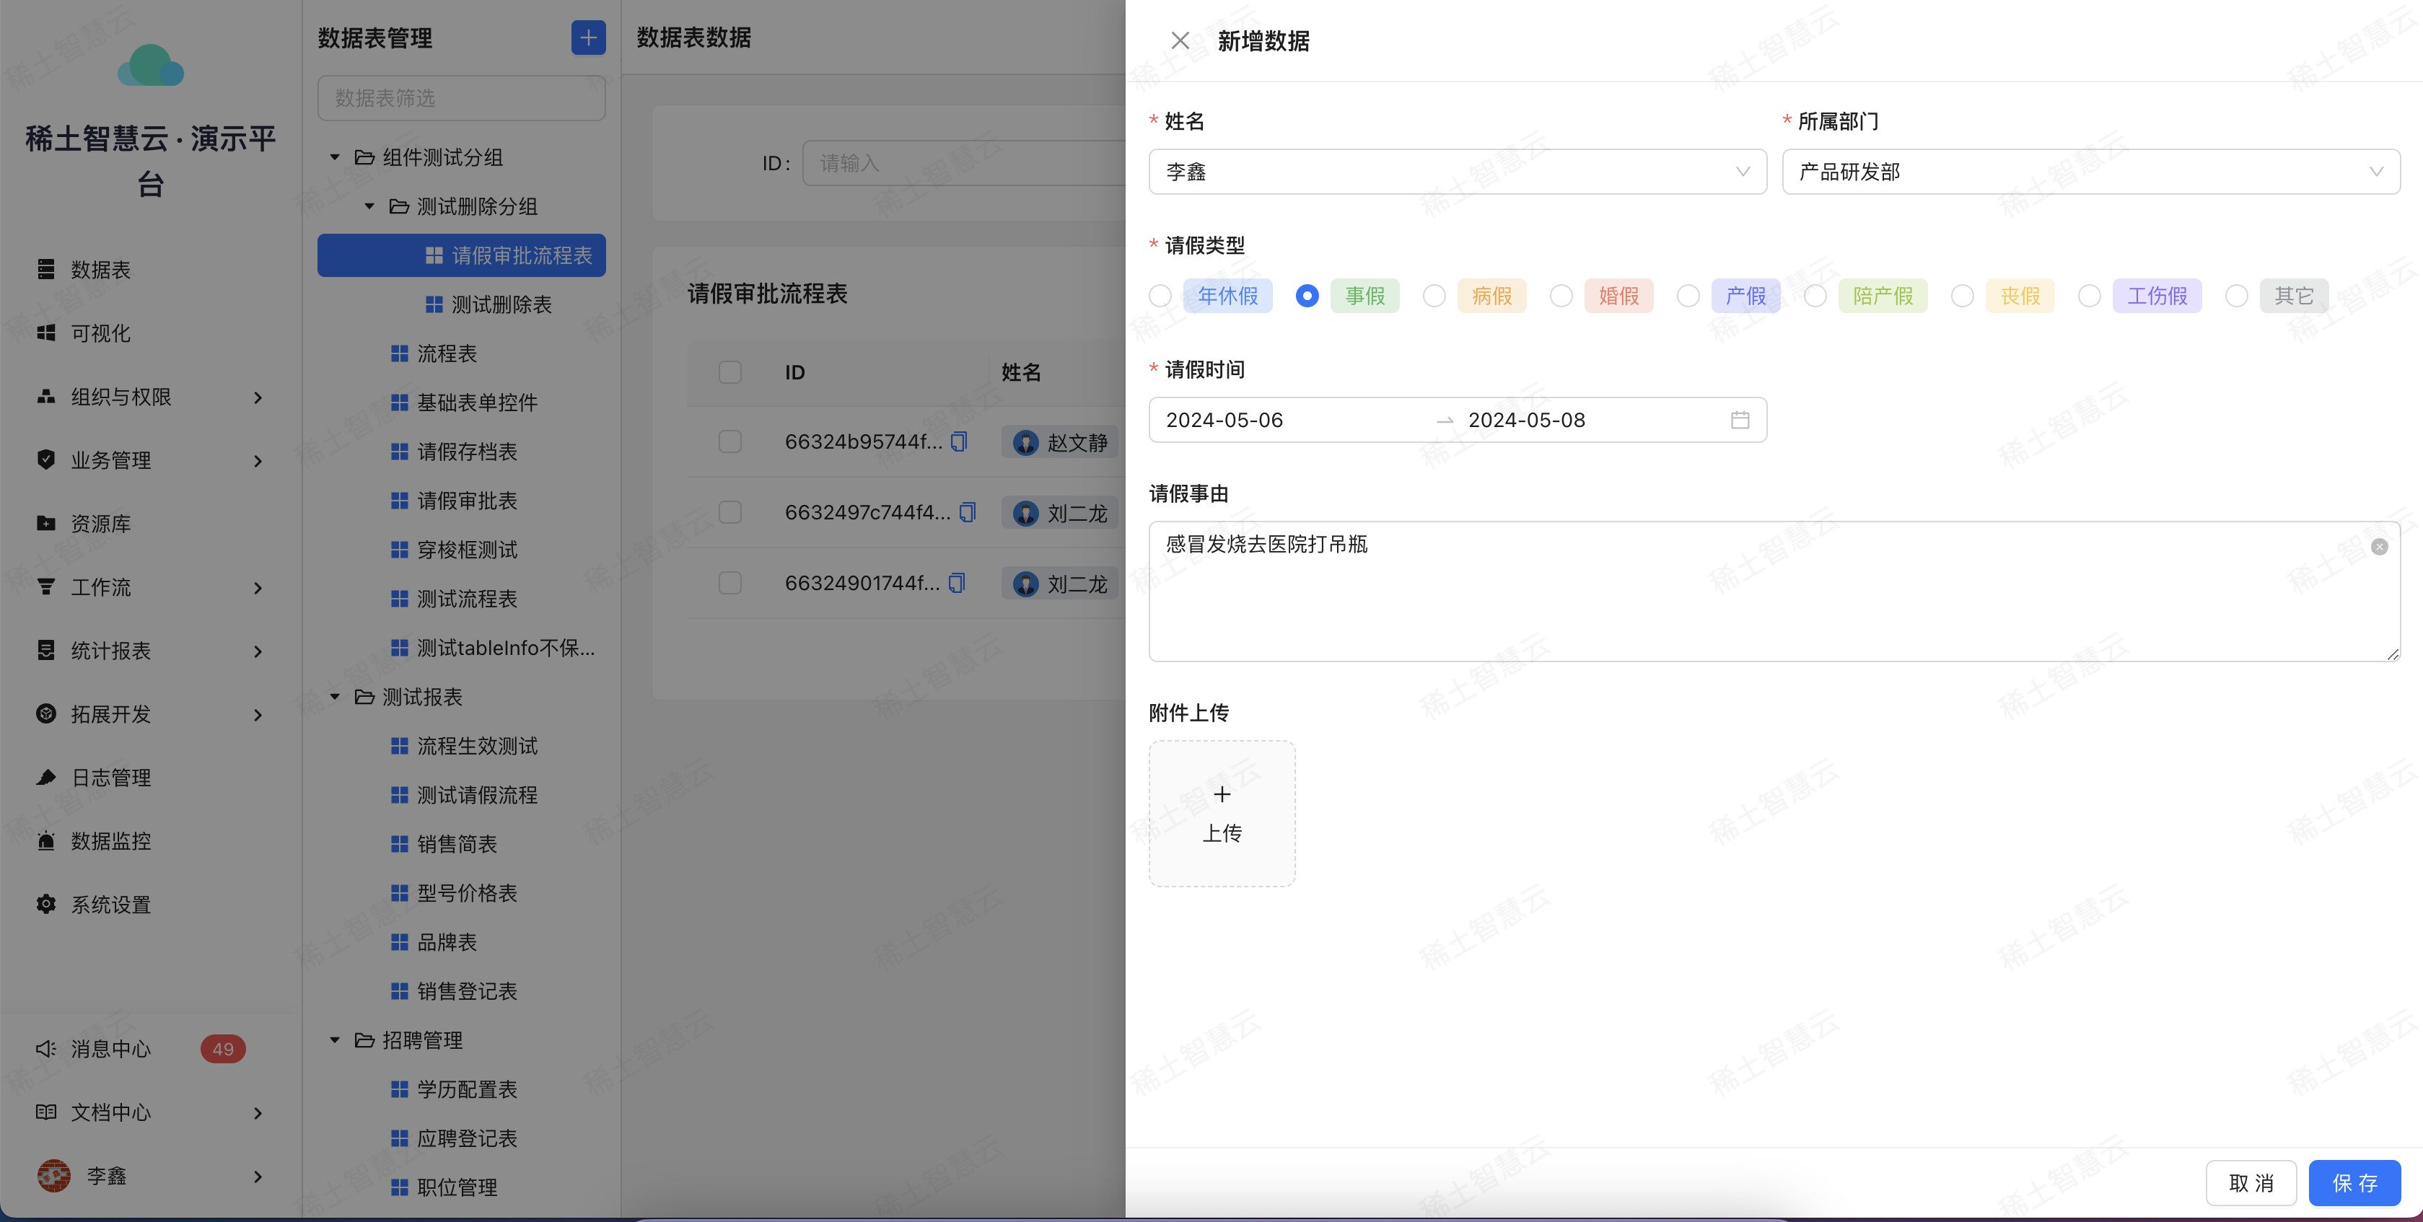Check the row checkbox for 赵文静

coord(730,441)
